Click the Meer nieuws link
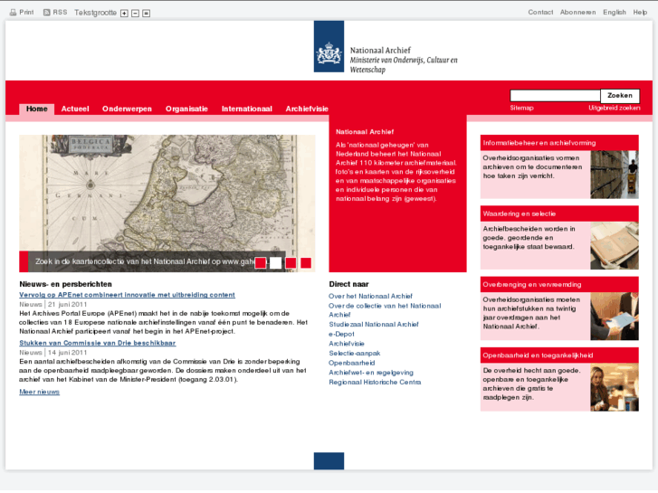Image resolution: width=658 pixels, height=493 pixels. click(40, 392)
